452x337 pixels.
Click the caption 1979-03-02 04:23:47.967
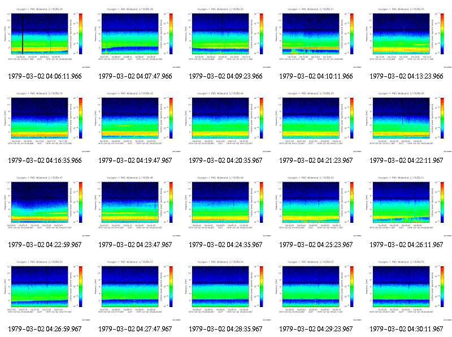pos(135,245)
